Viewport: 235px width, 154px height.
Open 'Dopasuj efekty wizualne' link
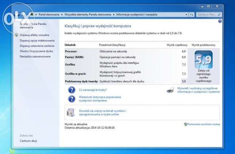point(34,35)
